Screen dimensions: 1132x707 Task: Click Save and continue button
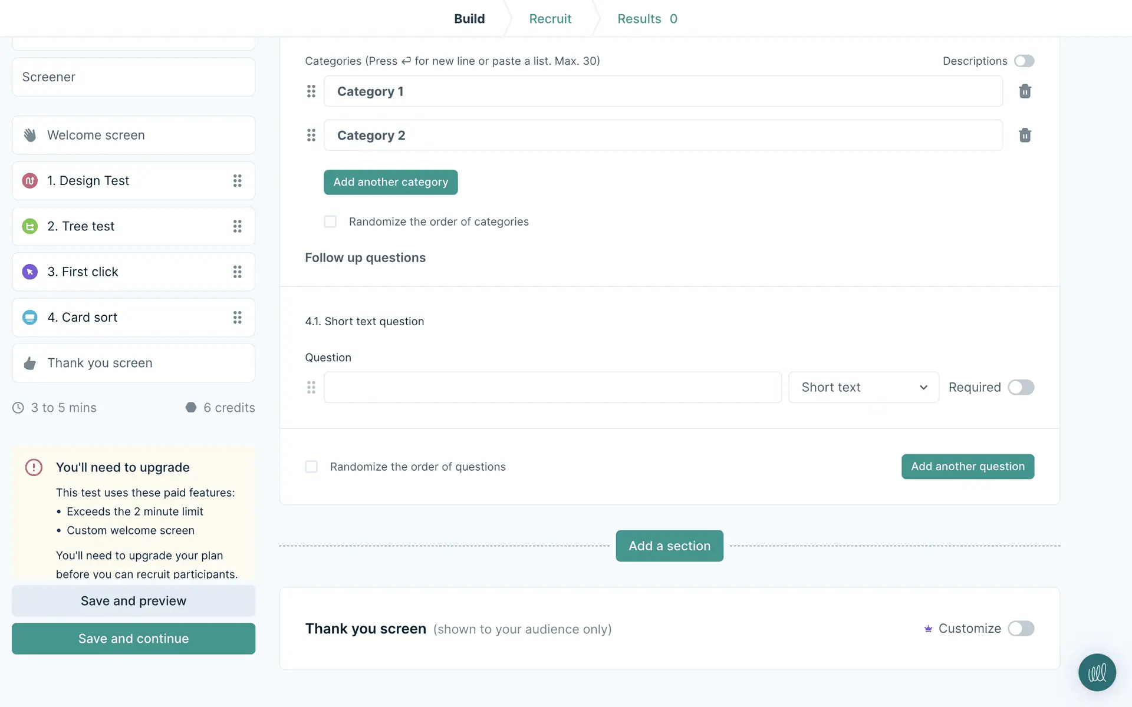click(x=133, y=639)
